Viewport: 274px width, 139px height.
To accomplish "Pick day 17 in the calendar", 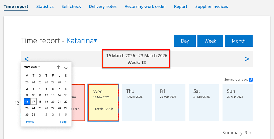I will tap(33, 102).
